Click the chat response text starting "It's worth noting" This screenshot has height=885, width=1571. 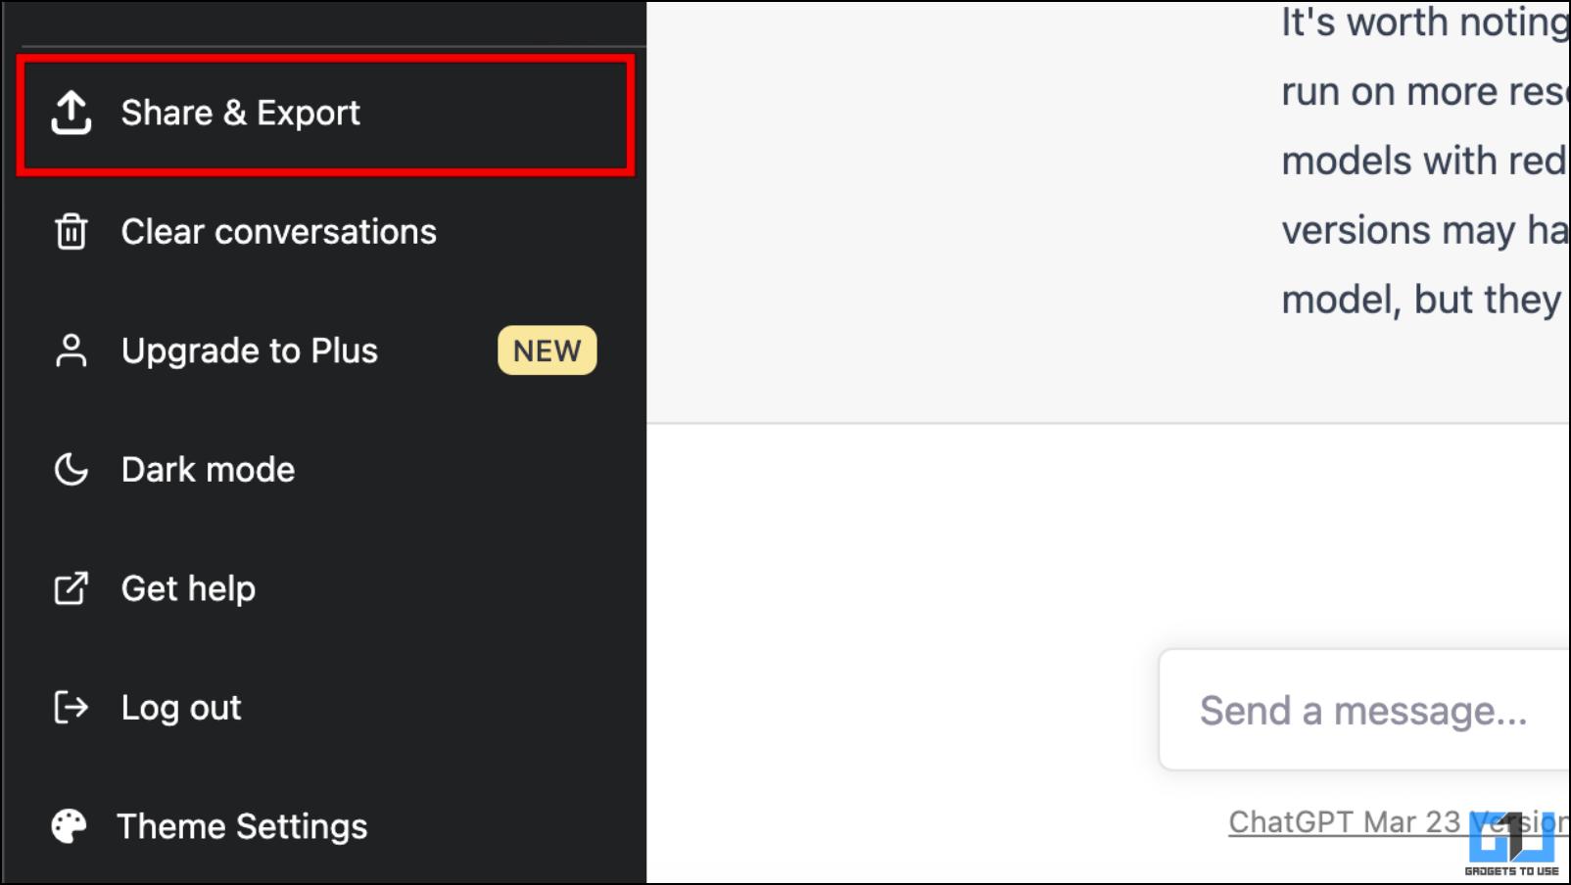1425,161
